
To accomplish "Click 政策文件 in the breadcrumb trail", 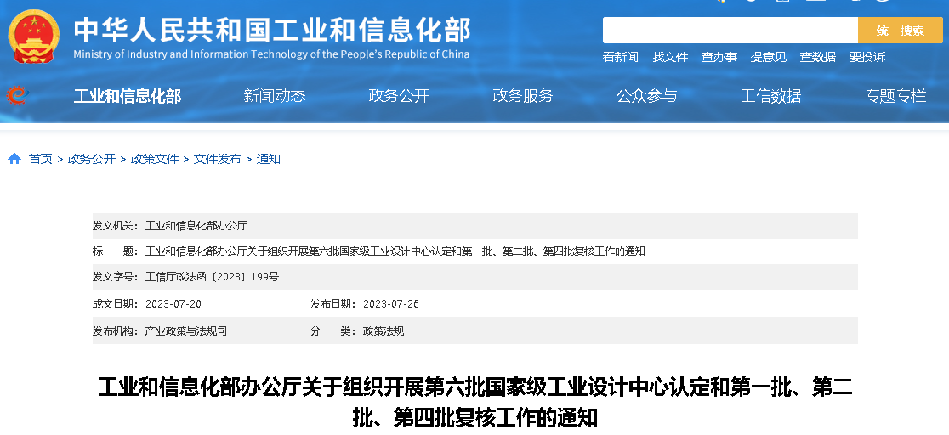I will (155, 159).
